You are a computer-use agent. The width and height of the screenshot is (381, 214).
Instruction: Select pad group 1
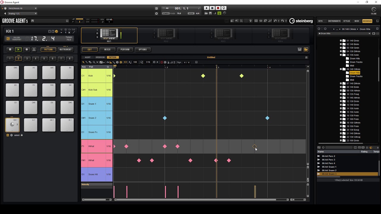[10, 59]
